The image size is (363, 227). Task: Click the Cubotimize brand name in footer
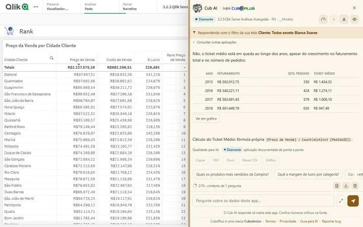point(253,221)
